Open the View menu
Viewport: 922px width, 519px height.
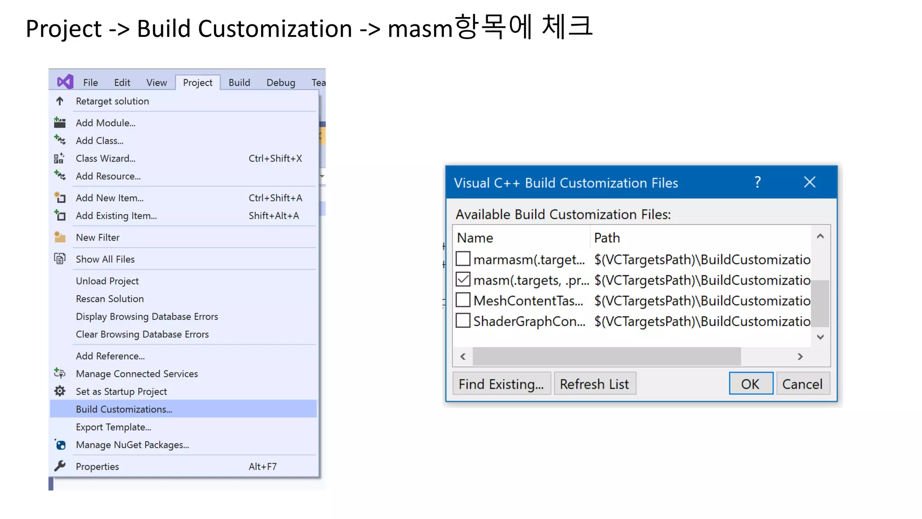pyautogui.click(x=156, y=82)
